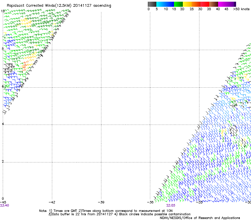Click the '4' latitude axis label
The height and width of the screenshot is (220, 251).
click(3, 124)
